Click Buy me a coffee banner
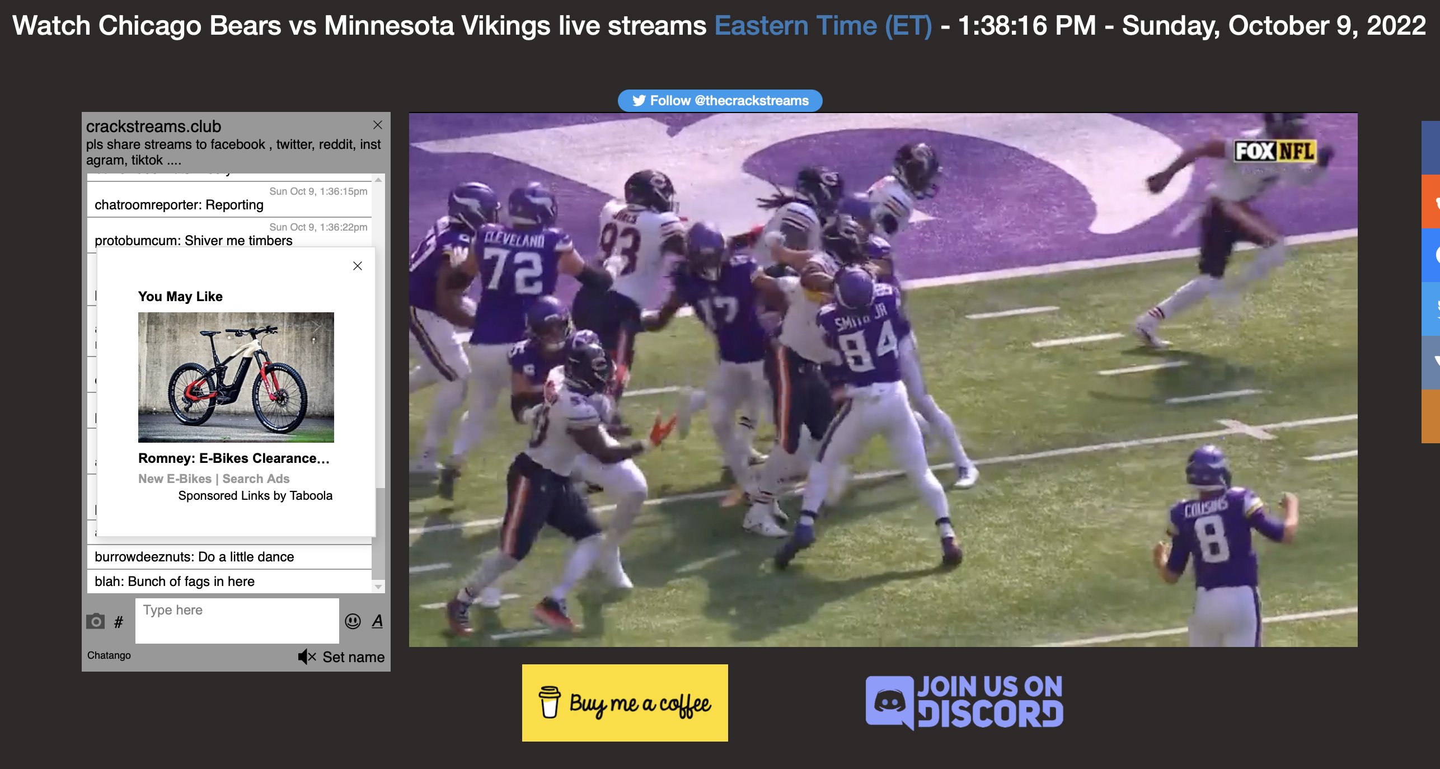The height and width of the screenshot is (769, 1440). coord(625,703)
